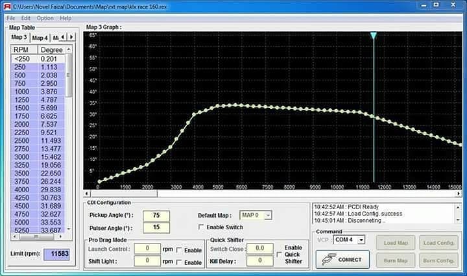Tick Enable Quick Shifter checkbox

pyautogui.click(x=279, y=255)
